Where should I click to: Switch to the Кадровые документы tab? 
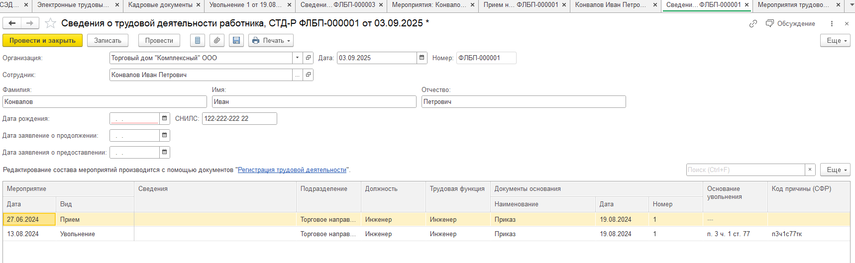(x=160, y=5)
